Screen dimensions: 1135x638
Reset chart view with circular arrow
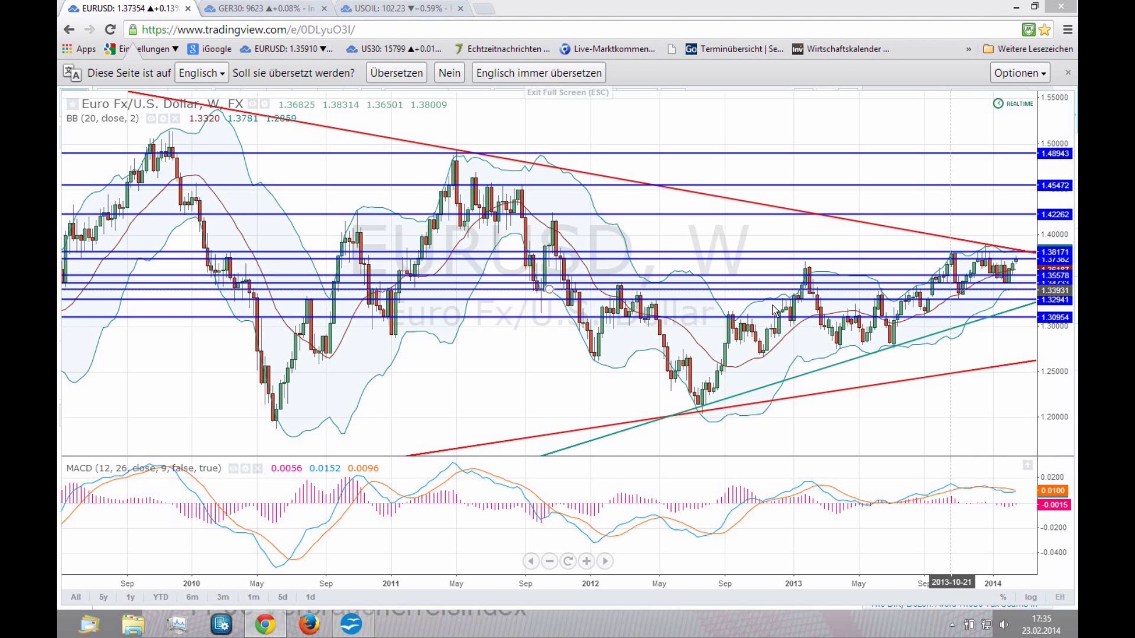567,561
